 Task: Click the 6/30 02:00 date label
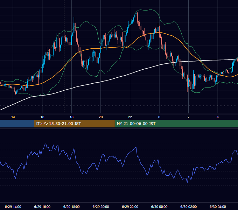[189, 206]
